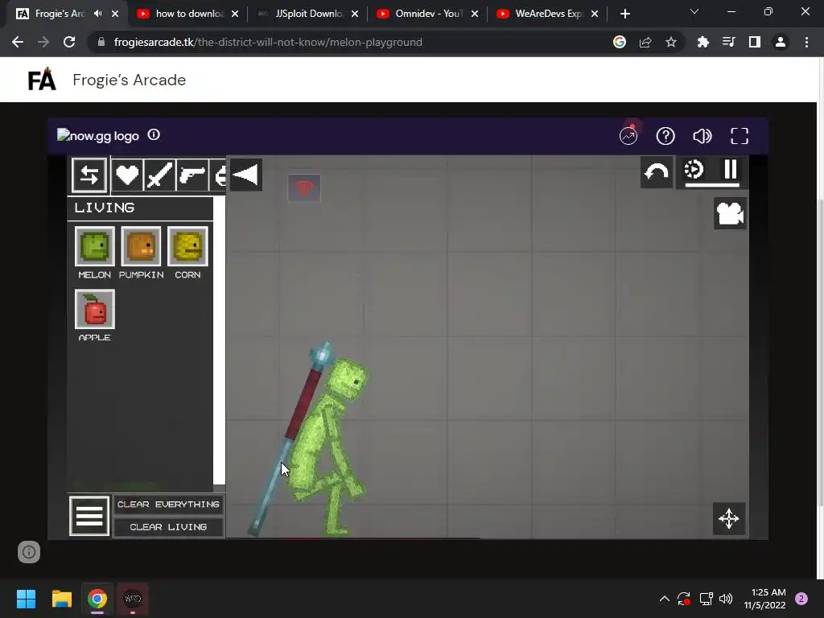Switch to the Omnidev YouTube tab
The width and height of the screenshot is (824, 618).
click(423, 14)
